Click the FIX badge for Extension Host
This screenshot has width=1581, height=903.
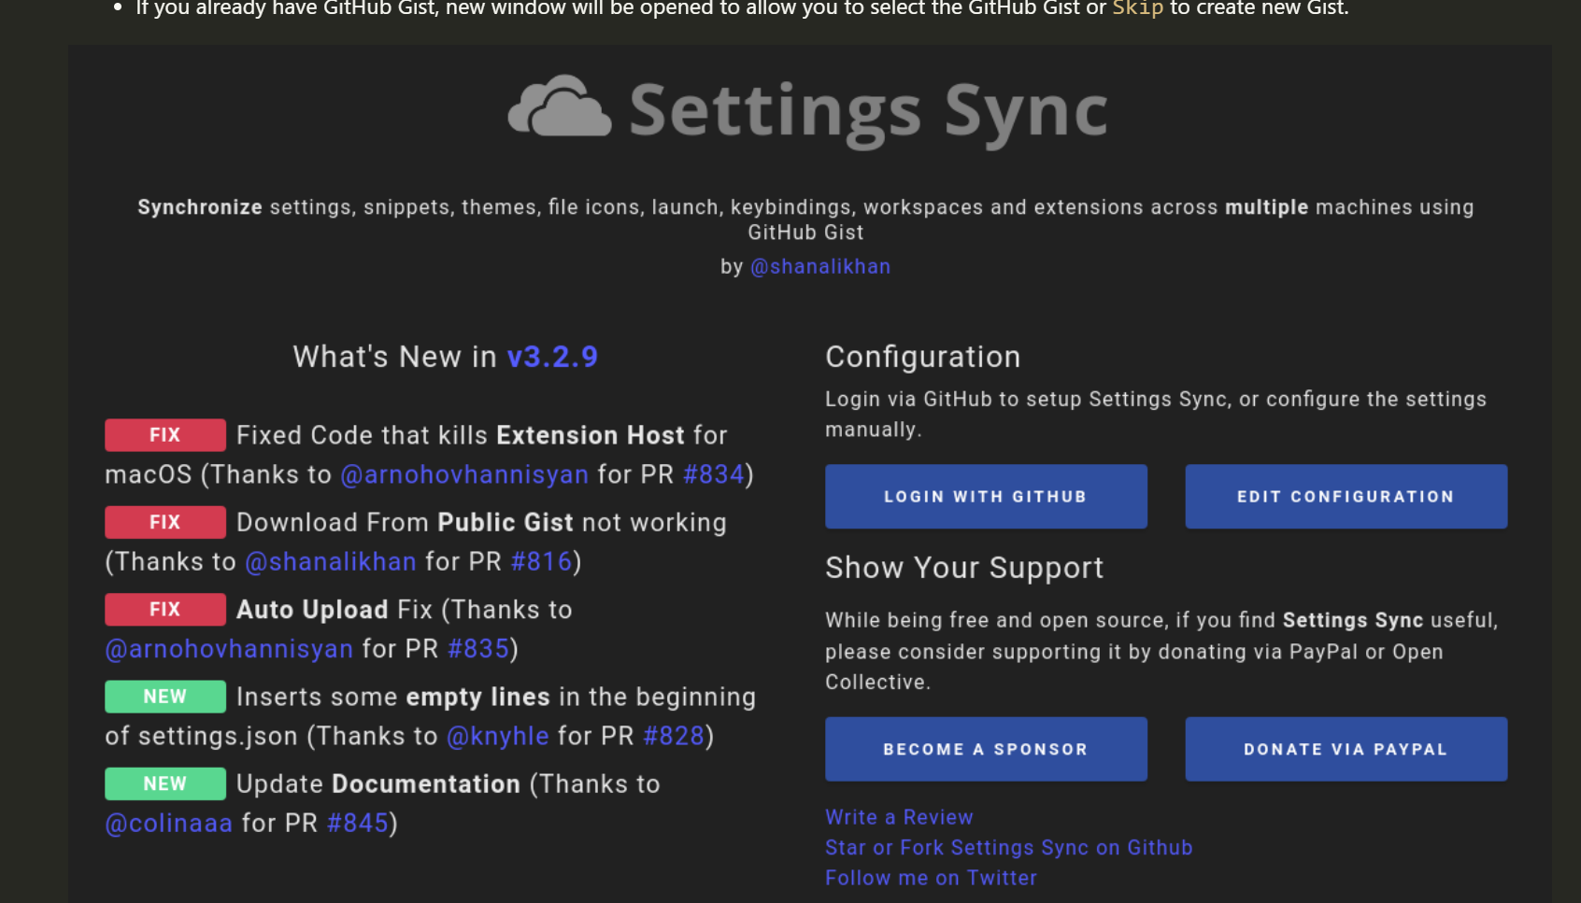(x=164, y=434)
